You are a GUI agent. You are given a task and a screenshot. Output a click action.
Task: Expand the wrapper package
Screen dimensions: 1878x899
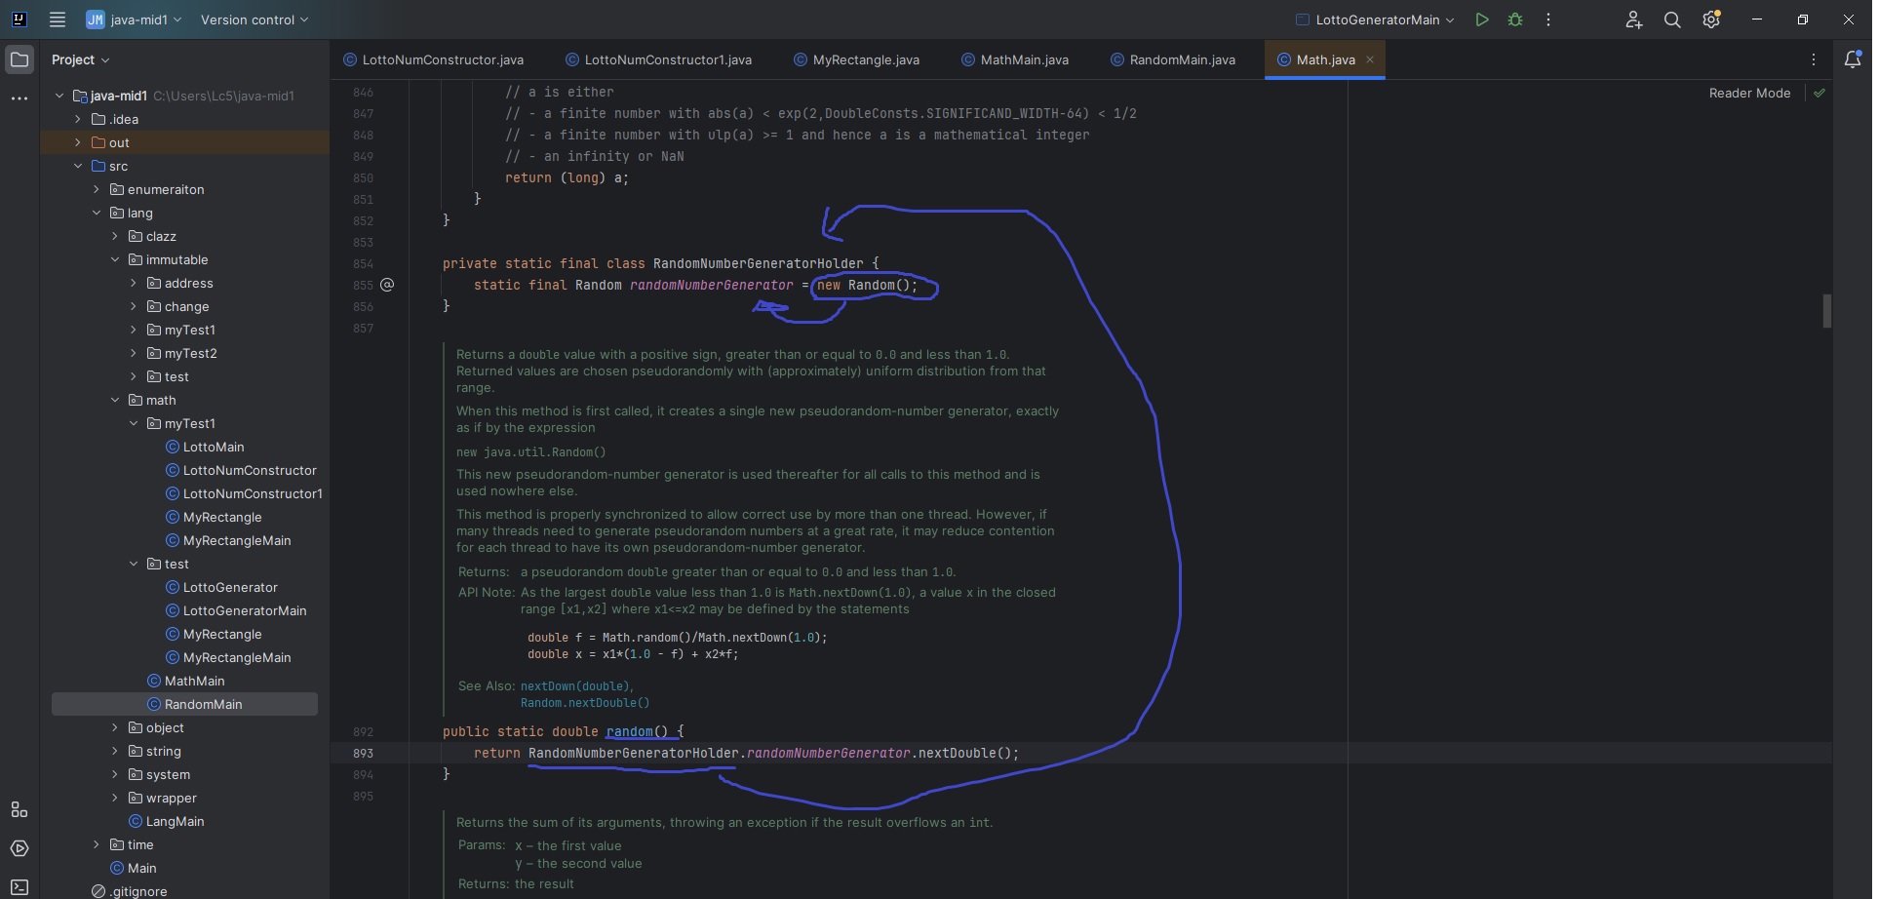tap(115, 798)
